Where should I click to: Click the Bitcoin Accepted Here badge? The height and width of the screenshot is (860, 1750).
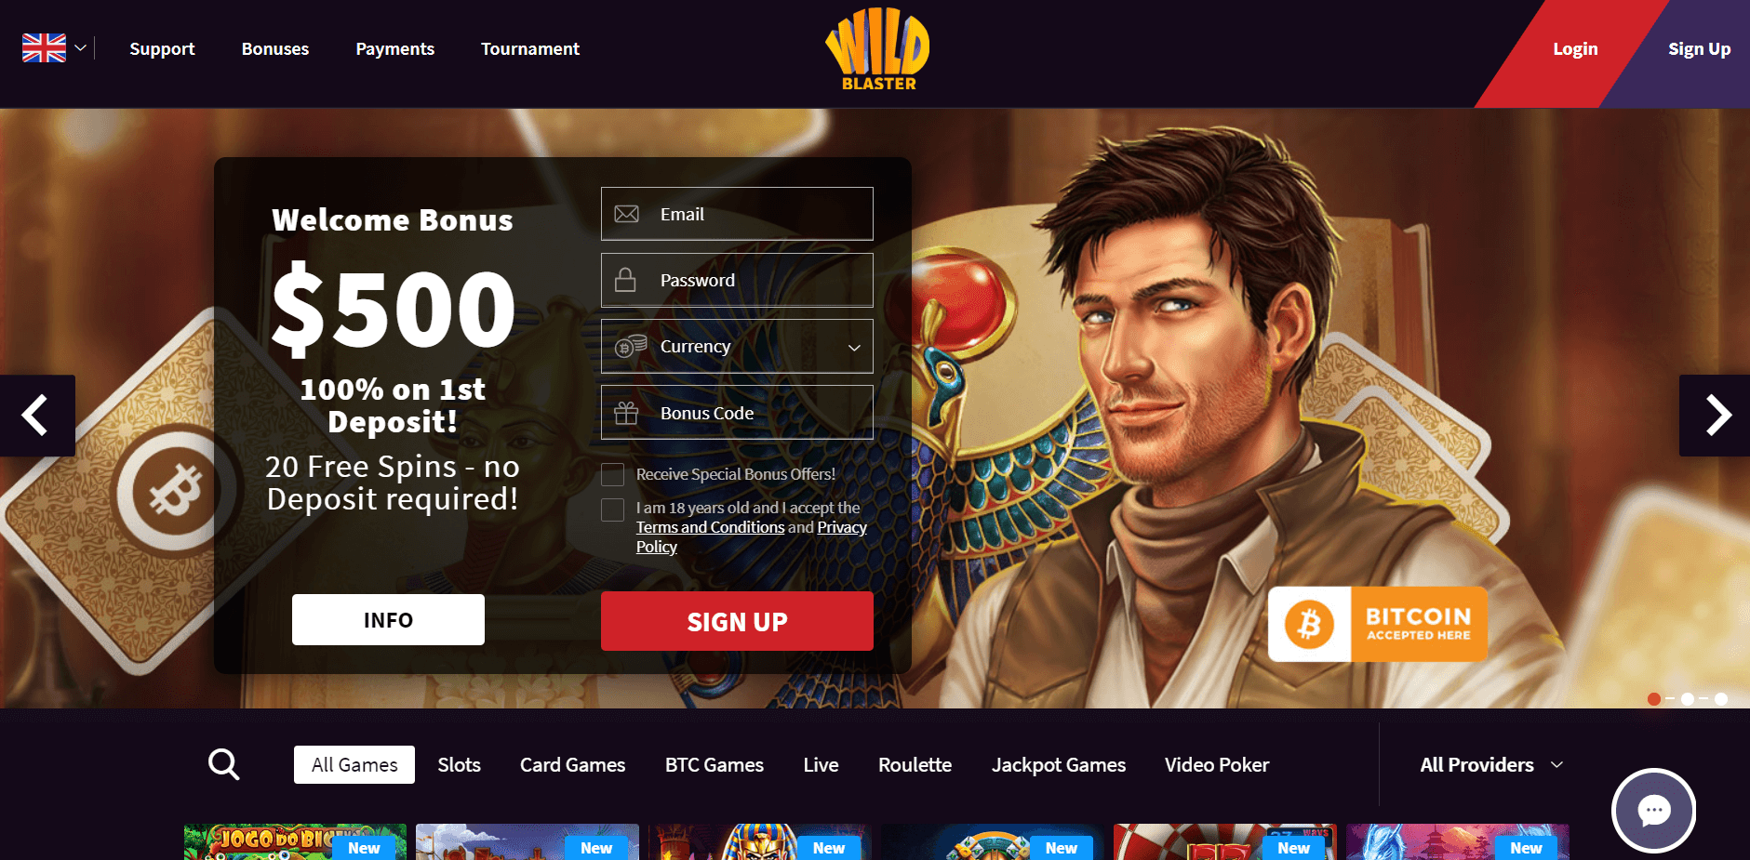1377,624
